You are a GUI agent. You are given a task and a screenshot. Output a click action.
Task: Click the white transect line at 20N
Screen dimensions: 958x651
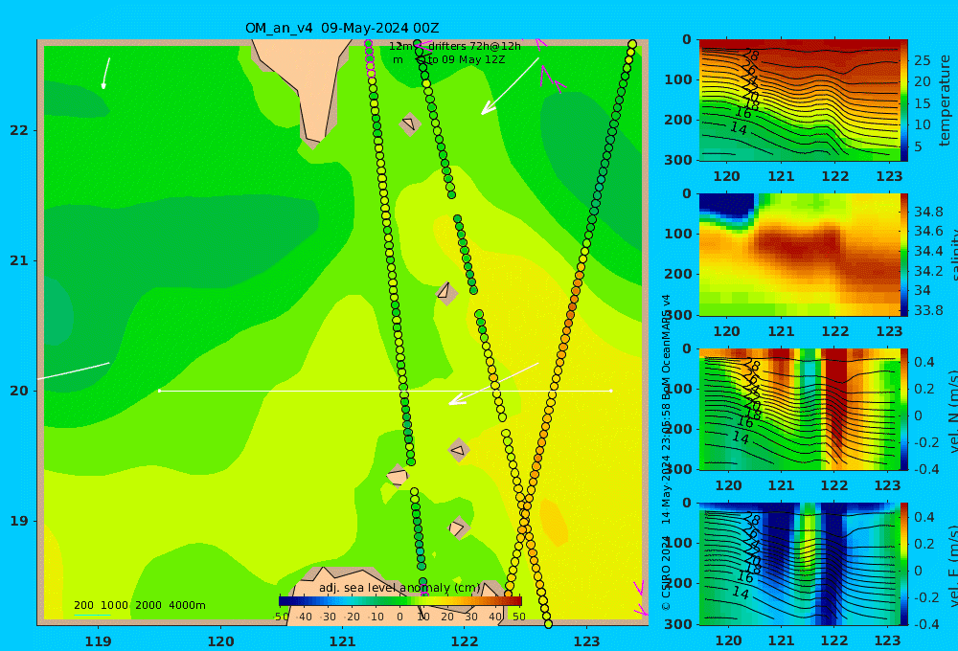click(x=385, y=391)
